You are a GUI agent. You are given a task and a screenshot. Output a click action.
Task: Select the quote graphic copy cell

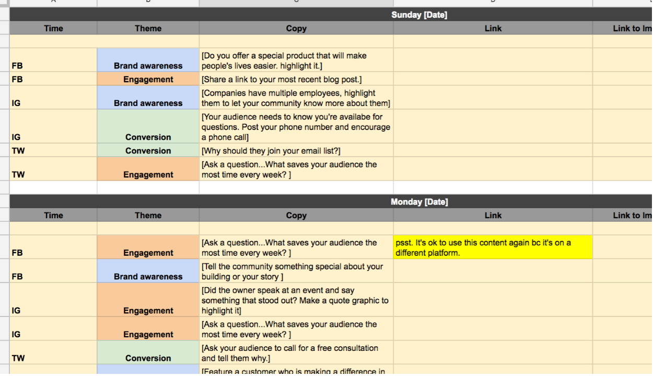296,300
